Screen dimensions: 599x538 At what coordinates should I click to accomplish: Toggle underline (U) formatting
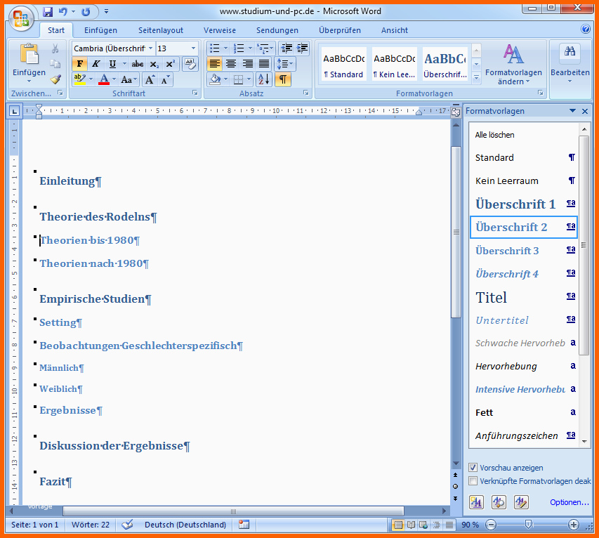tap(112, 64)
